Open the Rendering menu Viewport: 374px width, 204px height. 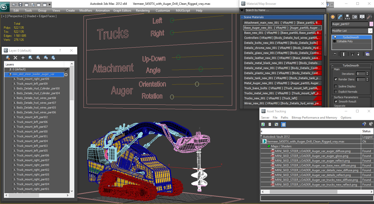(143, 11)
